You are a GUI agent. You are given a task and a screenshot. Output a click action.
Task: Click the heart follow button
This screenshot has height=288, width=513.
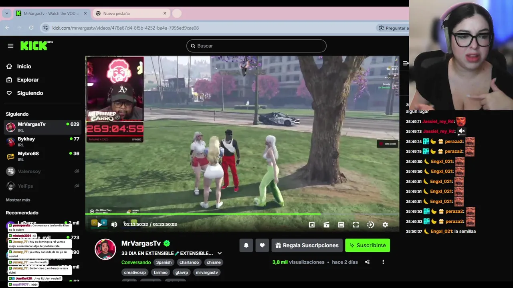coord(262,245)
